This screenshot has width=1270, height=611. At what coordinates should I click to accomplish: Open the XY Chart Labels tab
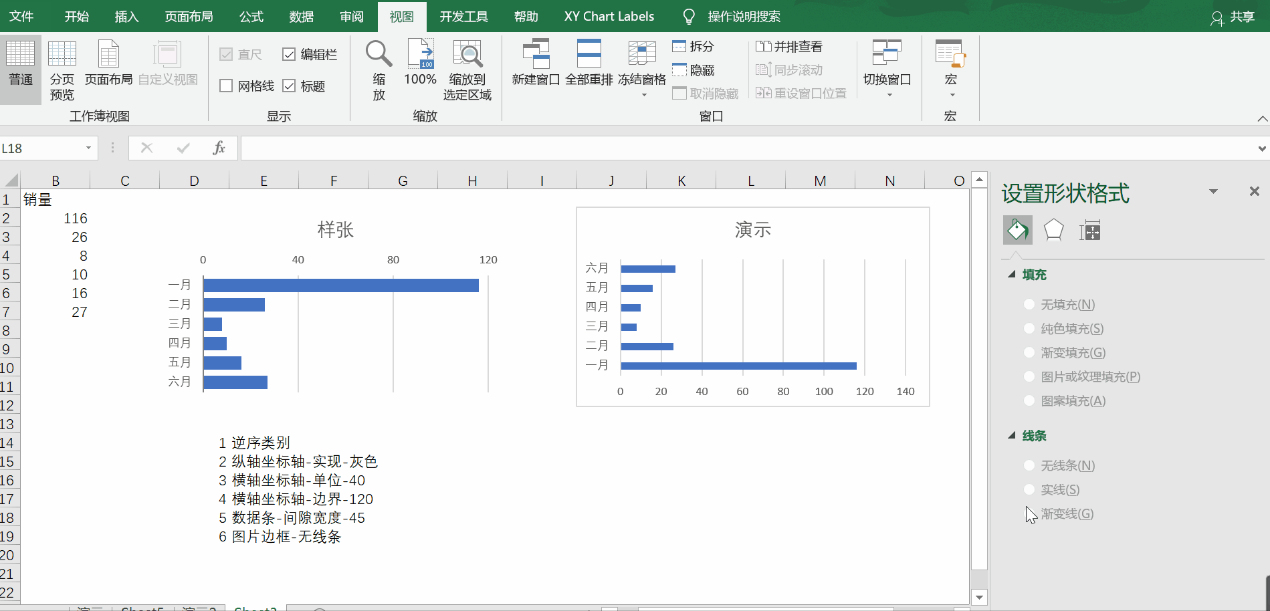point(609,16)
